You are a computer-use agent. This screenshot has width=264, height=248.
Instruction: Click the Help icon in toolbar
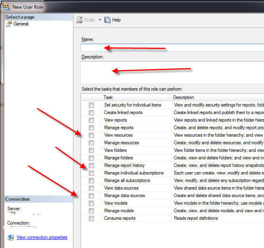pyautogui.click(x=107, y=20)
